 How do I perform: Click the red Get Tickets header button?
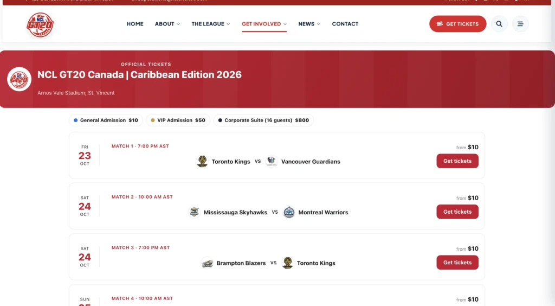457,24
